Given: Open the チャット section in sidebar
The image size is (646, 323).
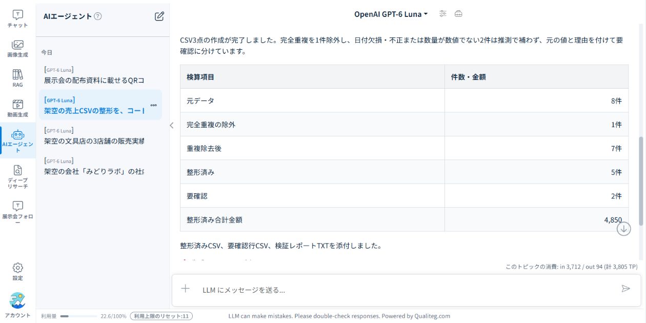Looking at the screenshot, I should pos(17,19).
